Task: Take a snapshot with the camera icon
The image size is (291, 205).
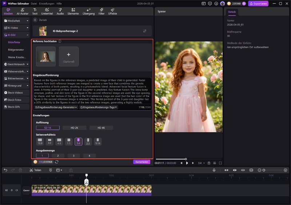Action: 209,163
